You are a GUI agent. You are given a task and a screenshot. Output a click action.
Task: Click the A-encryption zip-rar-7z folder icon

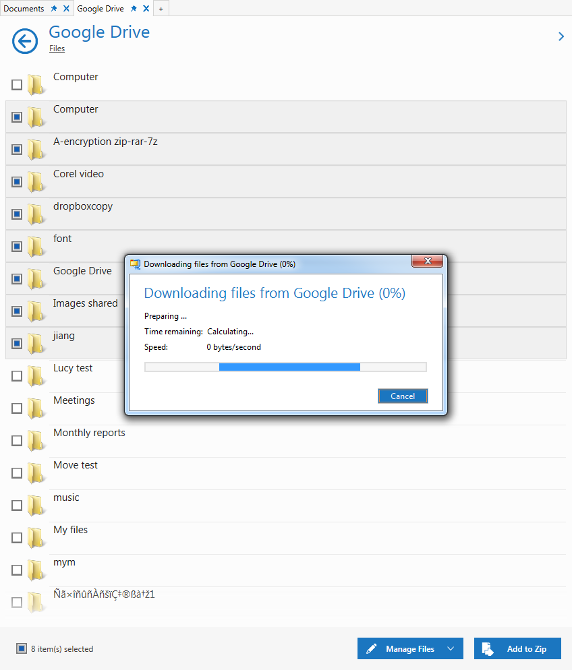tap(36, 149)
